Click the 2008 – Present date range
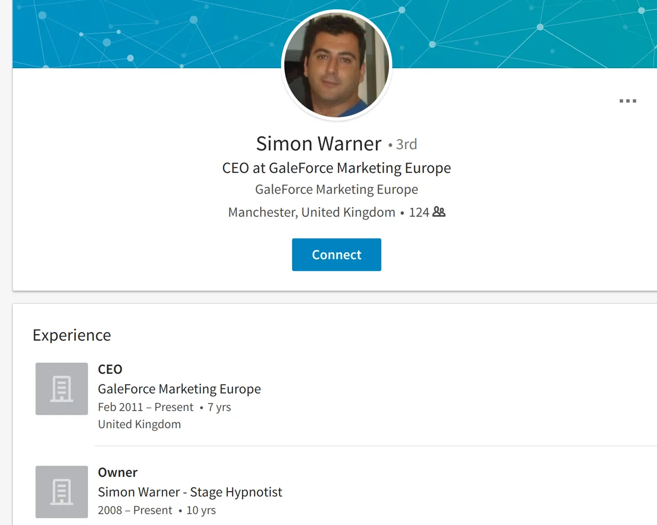Viewport: 657px width, 525px height. pos(135,510)
